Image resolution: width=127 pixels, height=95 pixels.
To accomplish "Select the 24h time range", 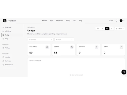I will (x=98, y=29).
